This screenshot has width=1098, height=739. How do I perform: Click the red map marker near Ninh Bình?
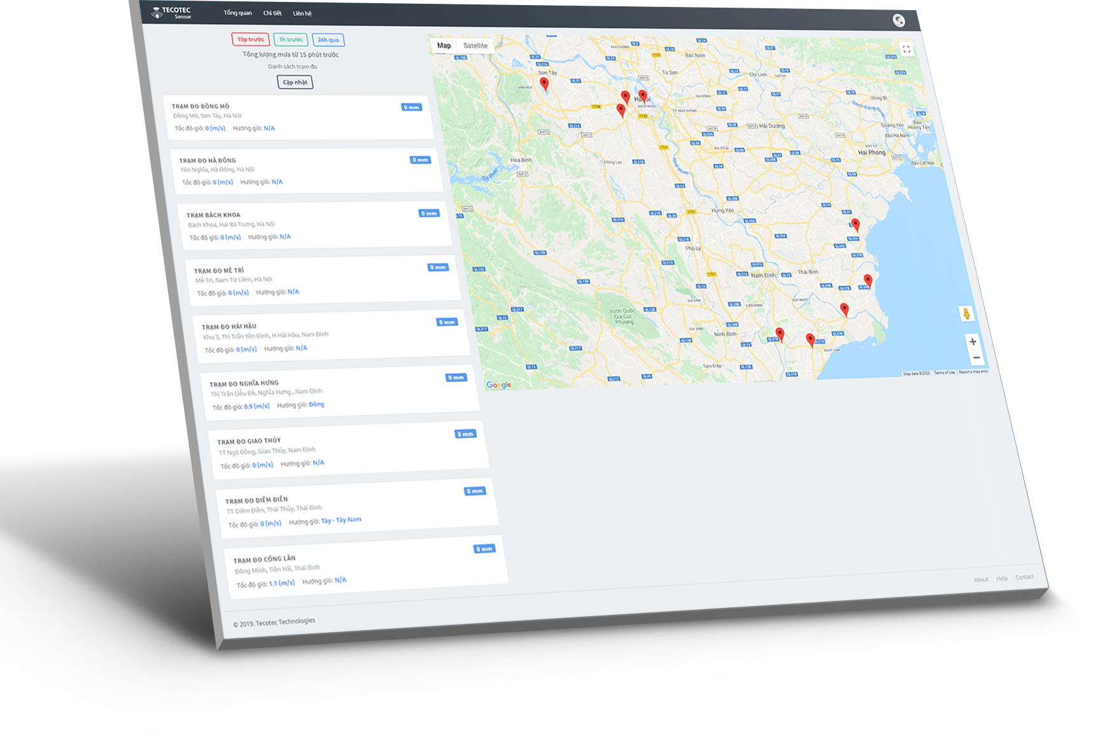(779, 334)
